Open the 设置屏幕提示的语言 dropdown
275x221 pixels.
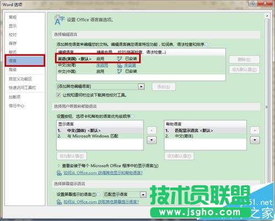point(143,195)
